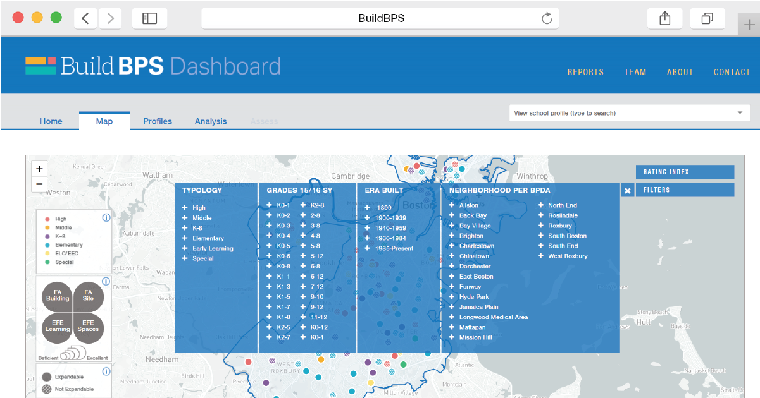Open the Contact page link
This screenshot has height=398, width=760.
pos(732,72)
